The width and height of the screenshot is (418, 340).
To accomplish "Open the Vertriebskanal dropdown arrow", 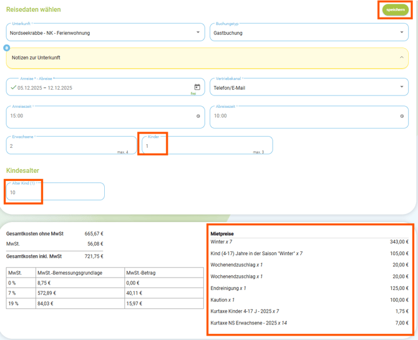I will 402,87.
